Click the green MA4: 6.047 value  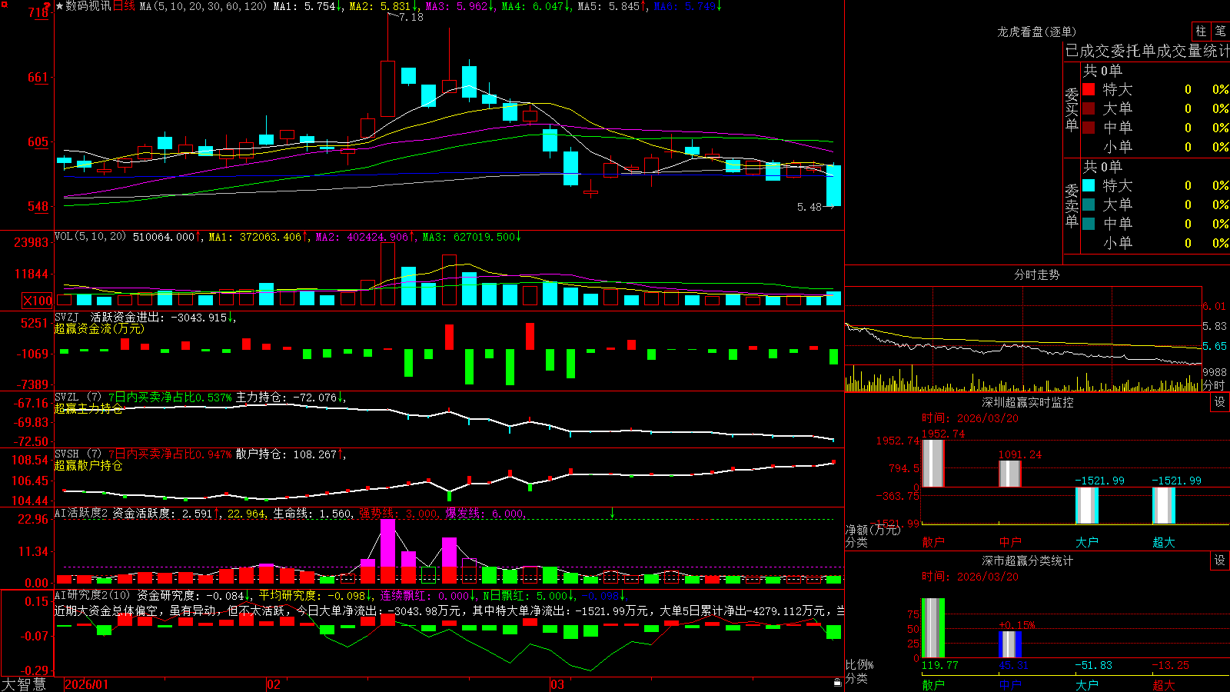pos(536,6)
